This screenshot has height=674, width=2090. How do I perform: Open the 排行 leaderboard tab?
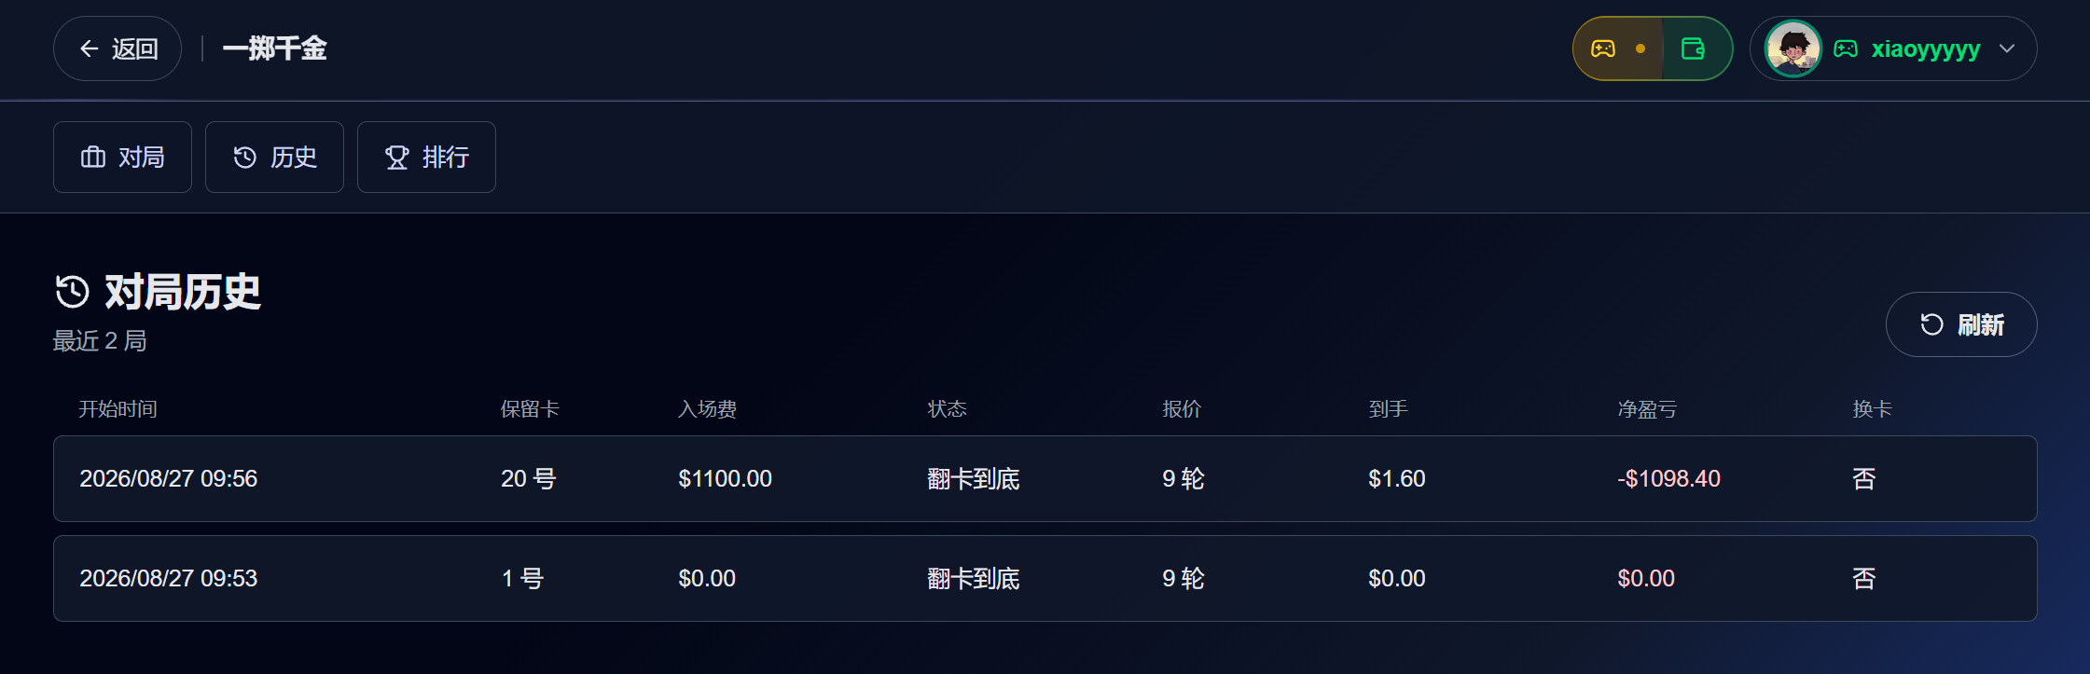click(426, 157)
